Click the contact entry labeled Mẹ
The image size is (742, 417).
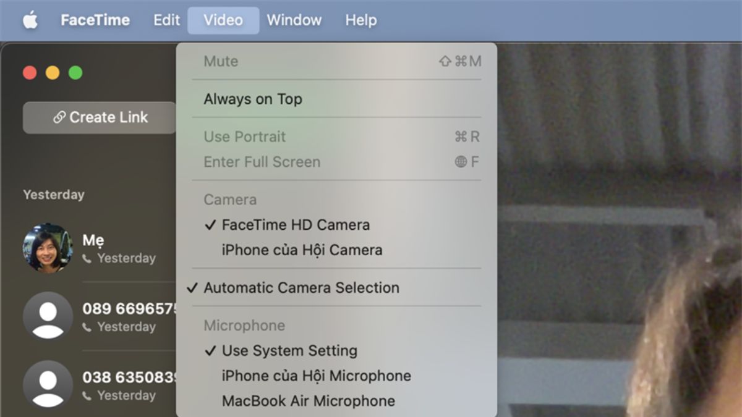pyautogui.click(x=93, y=240)
